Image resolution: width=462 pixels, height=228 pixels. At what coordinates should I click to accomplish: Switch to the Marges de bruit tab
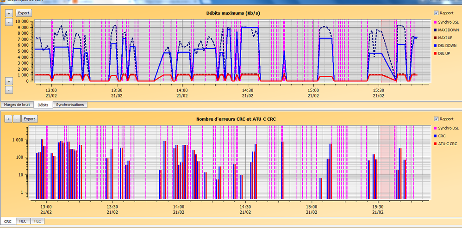coord(17,105)
